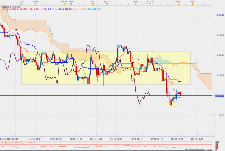
Task: Click the 1 275,00 price axis label
Action: coord(220,35)
